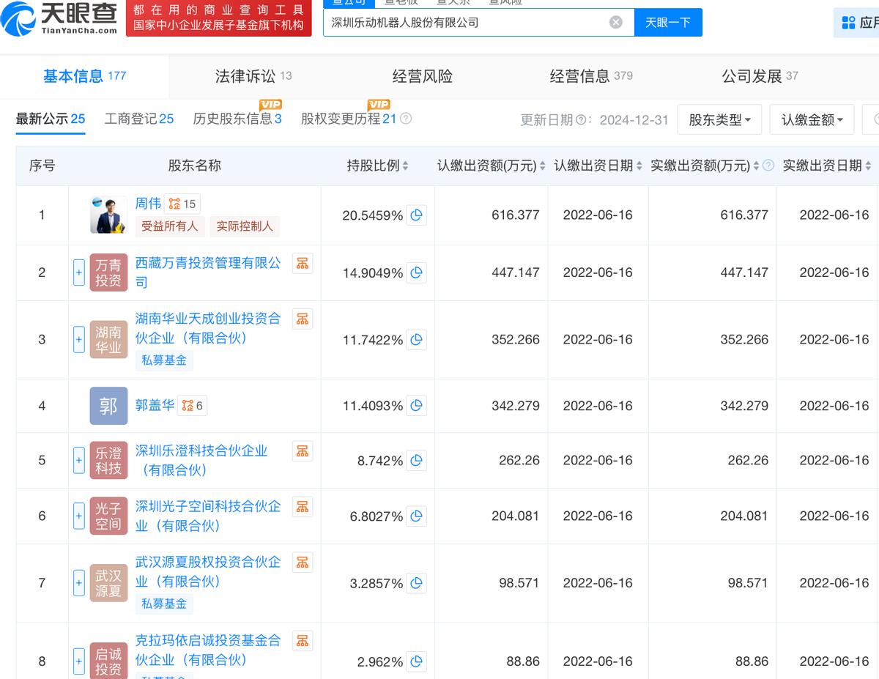Open the 应用 apps grid icon
This screenshot has height=679, width=879.
click(848, 23)
